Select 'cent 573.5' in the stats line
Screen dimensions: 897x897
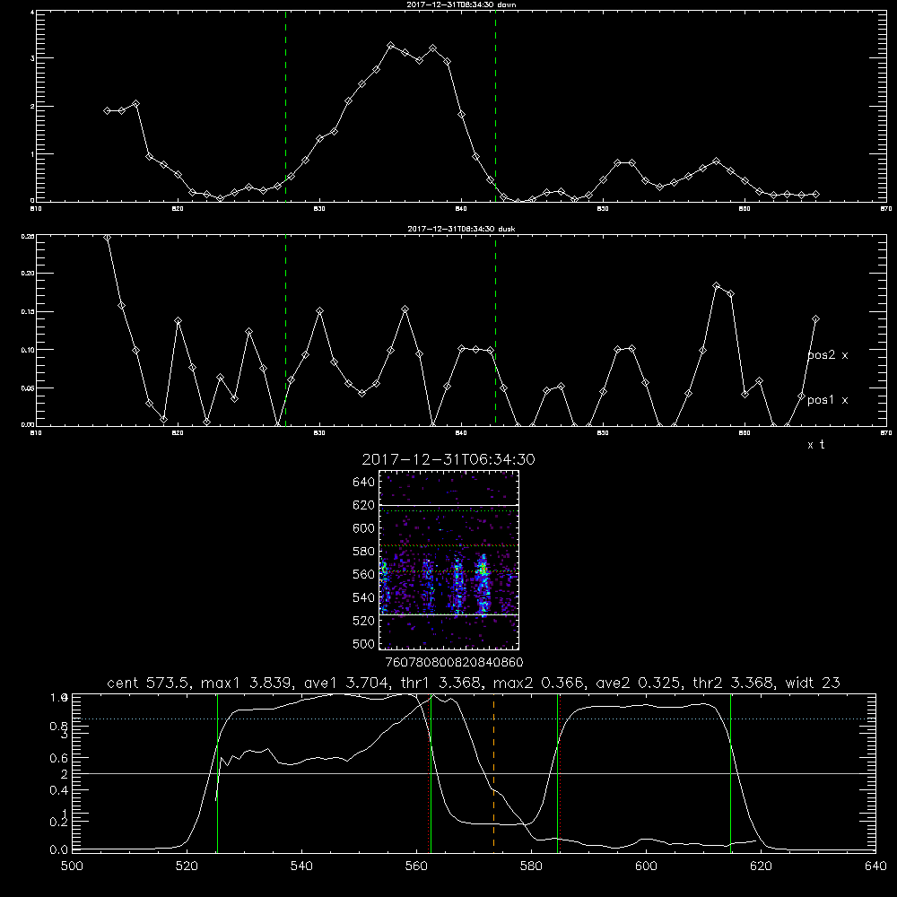[146, 683]
